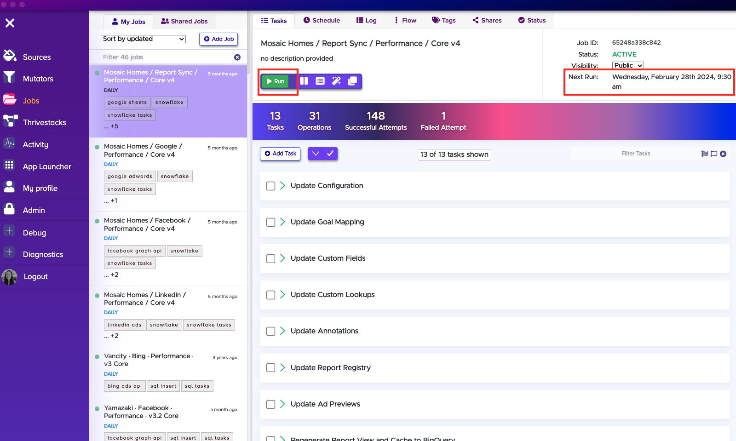Click the Add Job button

(218, 39)
